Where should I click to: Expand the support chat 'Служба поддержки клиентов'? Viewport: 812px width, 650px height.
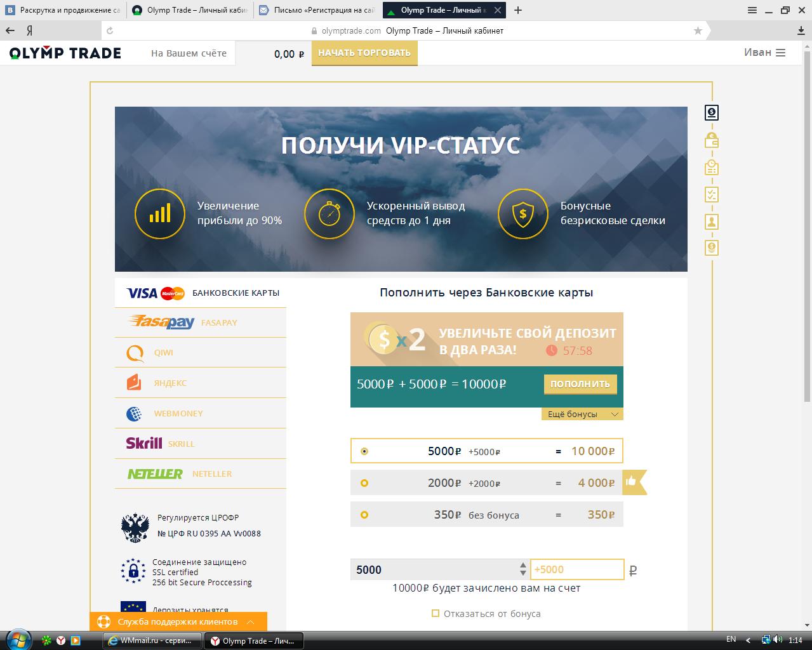178,621
